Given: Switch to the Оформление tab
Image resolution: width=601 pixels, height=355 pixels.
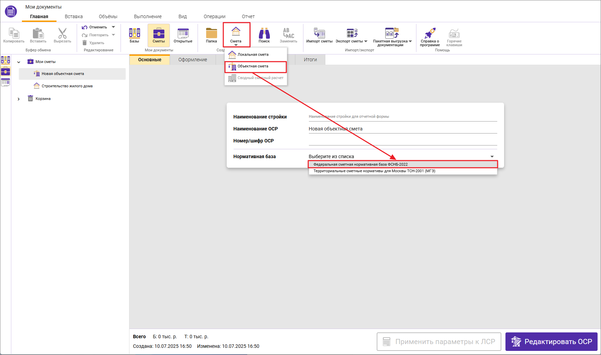Looking at the screenshot, I should (192, 60).
